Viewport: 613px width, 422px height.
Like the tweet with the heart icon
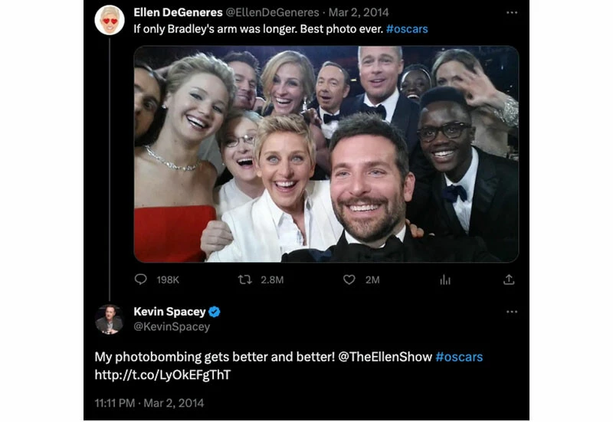pyautogui.click(x=349, y=280)
